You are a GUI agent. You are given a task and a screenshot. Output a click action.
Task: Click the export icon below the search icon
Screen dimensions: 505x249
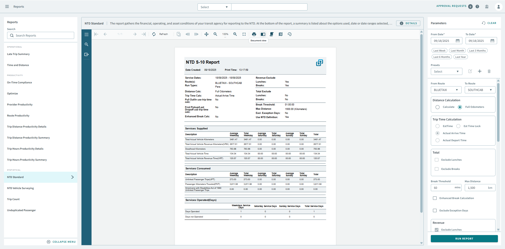point(87,54)
